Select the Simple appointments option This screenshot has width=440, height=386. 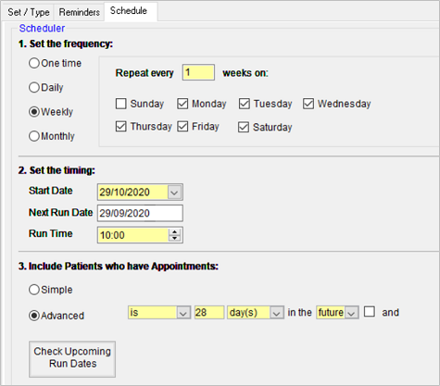[x=34, y=290]
